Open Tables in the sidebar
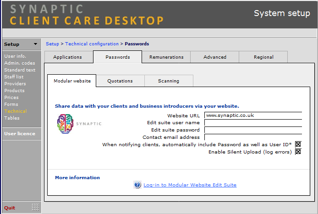The image size is (318, 214). click(12, 118)
